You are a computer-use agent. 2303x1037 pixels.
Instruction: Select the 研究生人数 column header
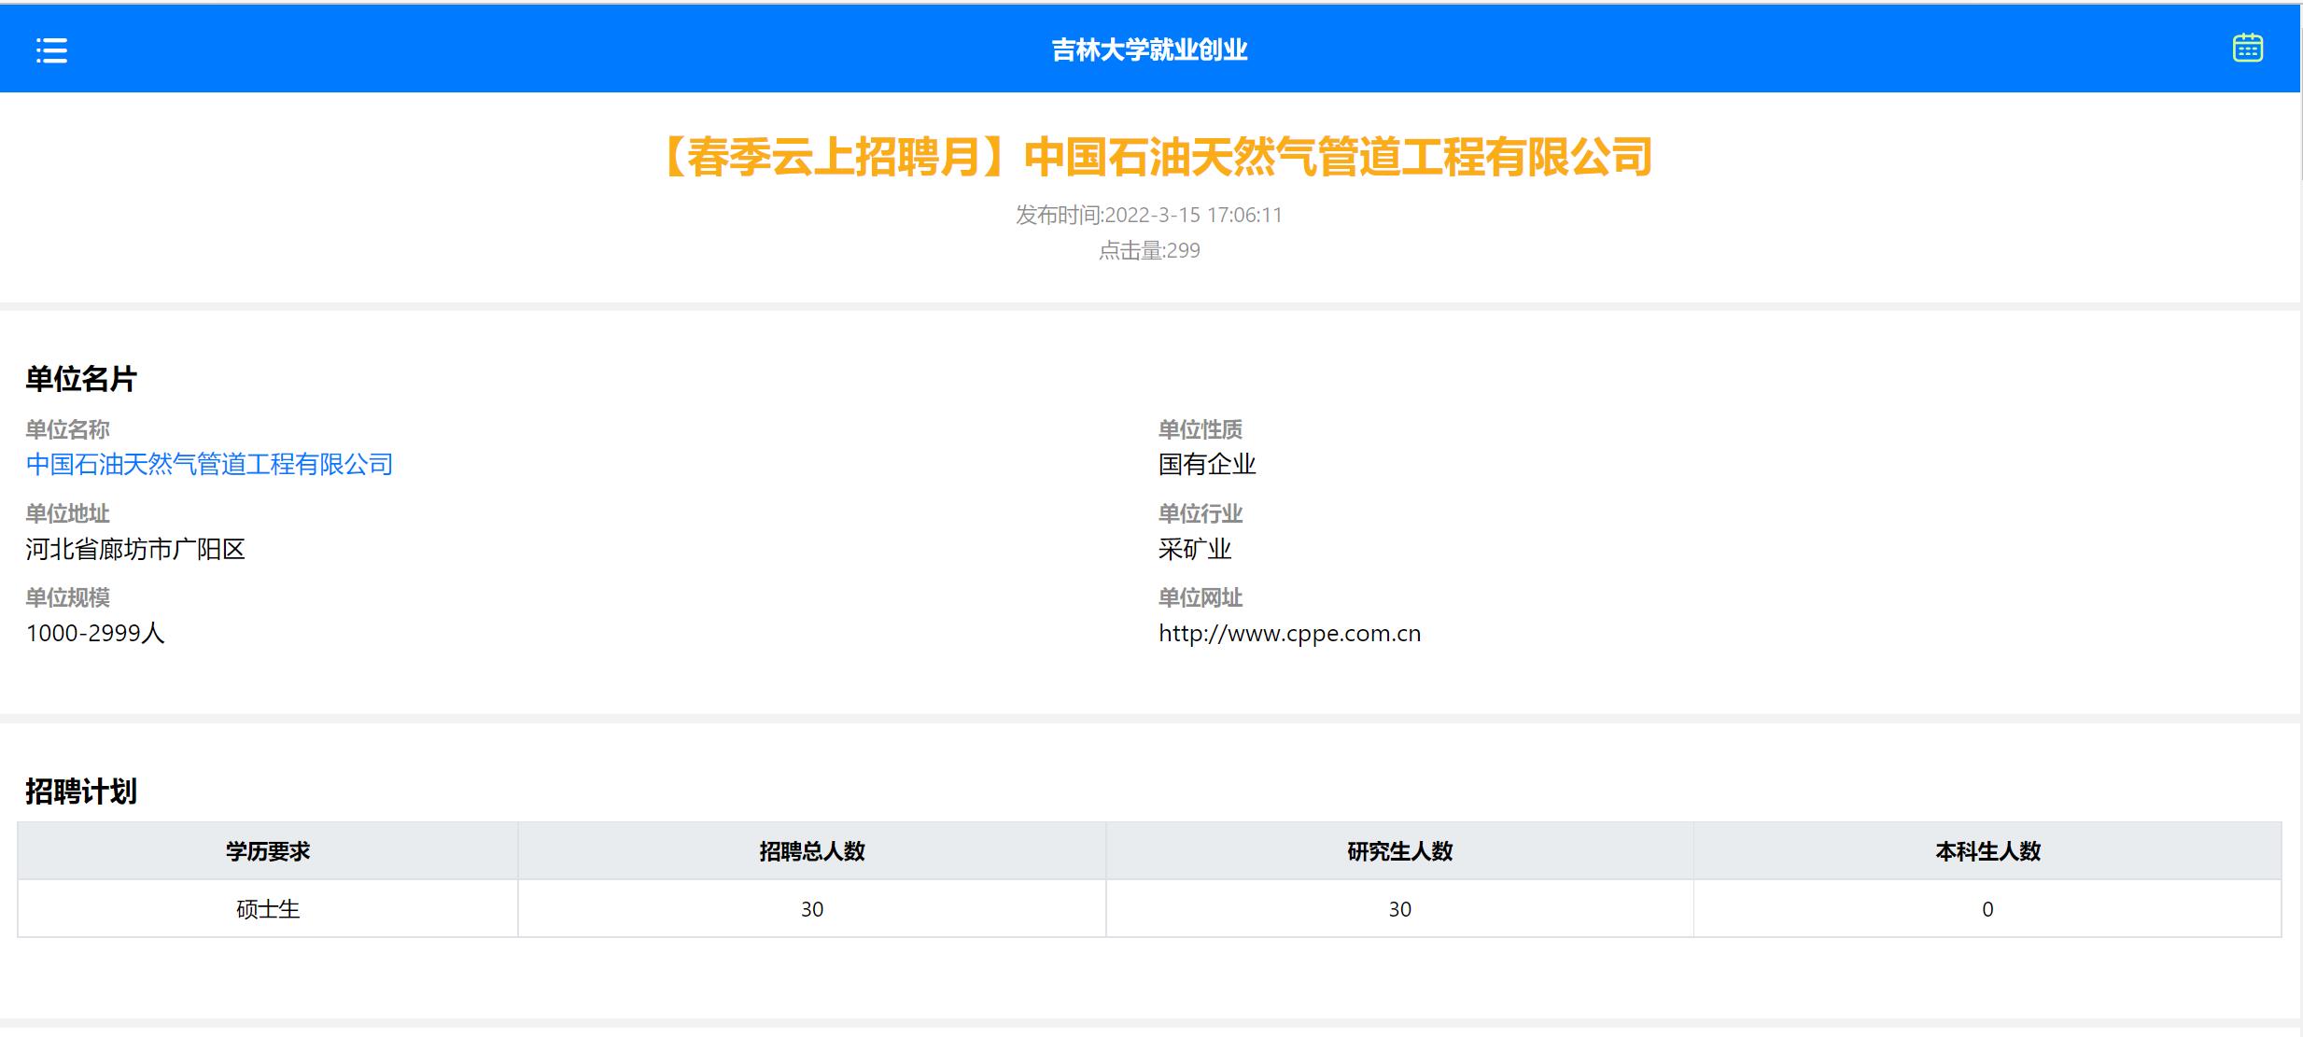pyautogui.click(x=1399, y=851)
